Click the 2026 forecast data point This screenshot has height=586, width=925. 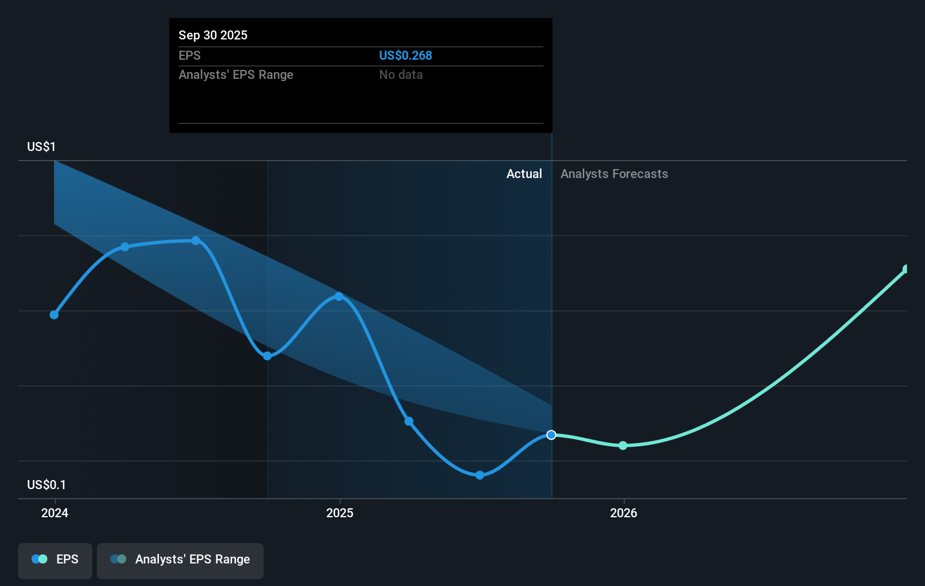click(623, 446)
